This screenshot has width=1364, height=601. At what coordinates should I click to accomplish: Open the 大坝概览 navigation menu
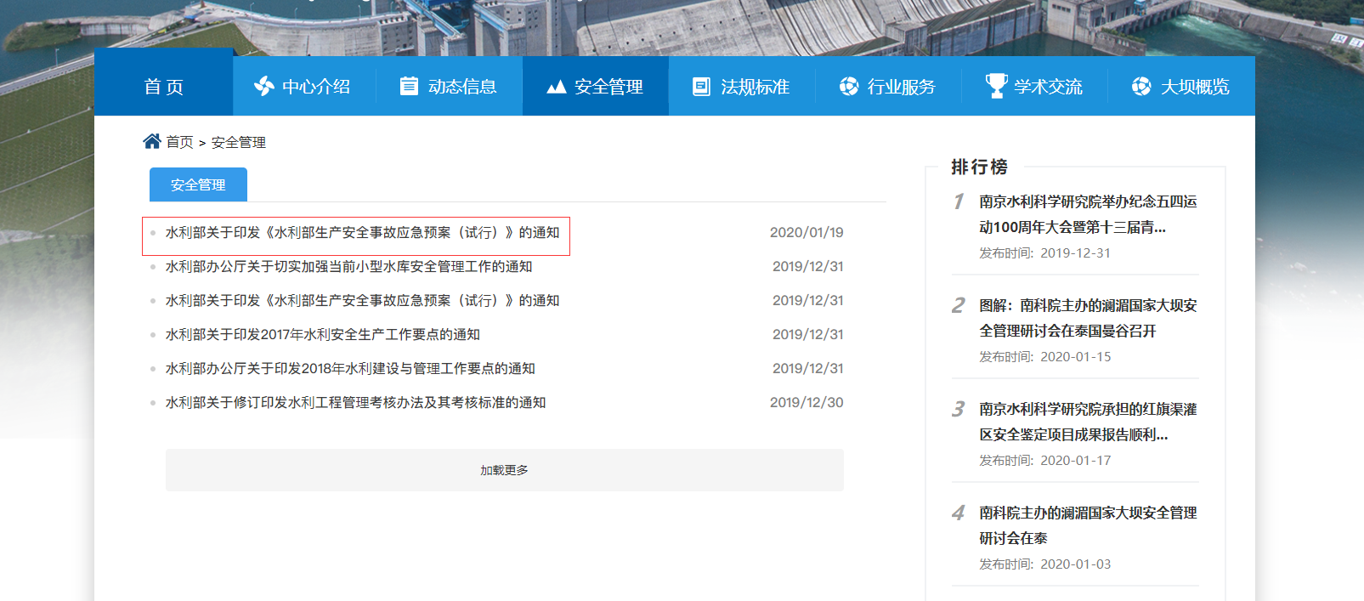1195,87
